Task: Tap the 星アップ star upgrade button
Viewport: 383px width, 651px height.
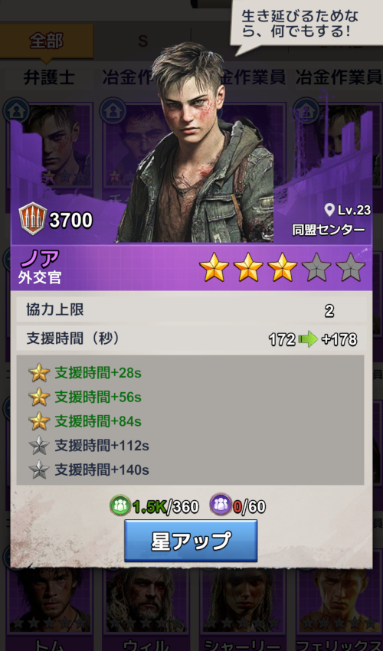Action: tap(191, 541)
